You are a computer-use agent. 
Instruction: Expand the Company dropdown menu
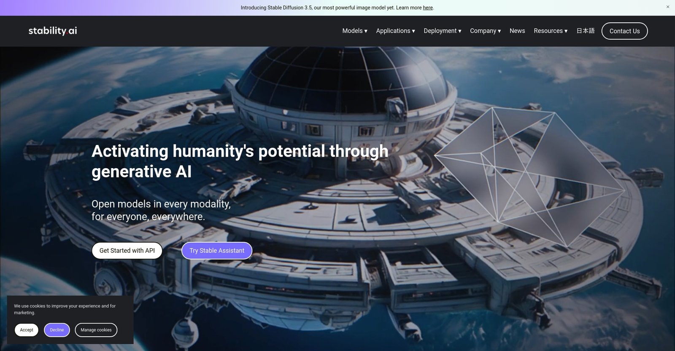[x=486, y=31]
